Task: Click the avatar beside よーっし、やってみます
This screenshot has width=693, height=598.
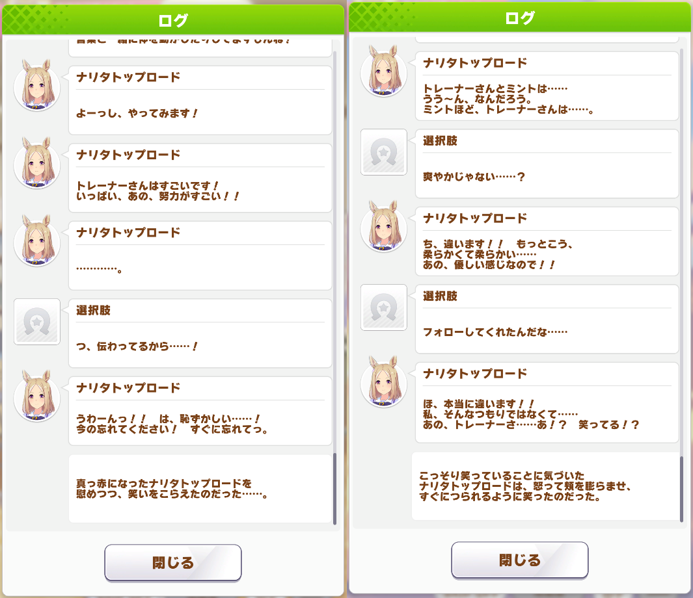Action: [x=37, y=85]
